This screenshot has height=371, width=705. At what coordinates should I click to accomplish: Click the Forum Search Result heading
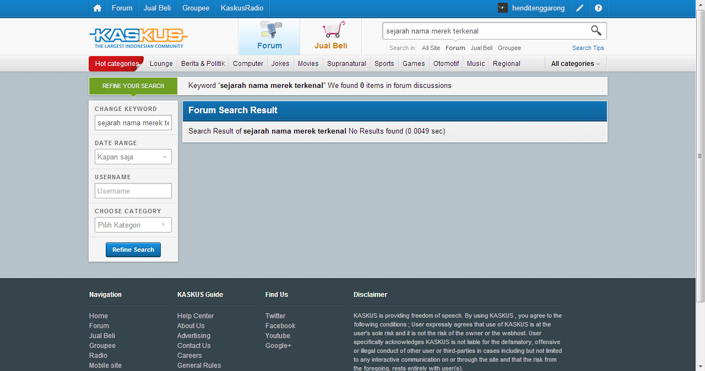tap(233, 110)
